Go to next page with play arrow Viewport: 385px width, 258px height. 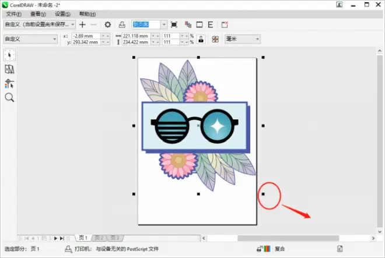pos(56,238)
